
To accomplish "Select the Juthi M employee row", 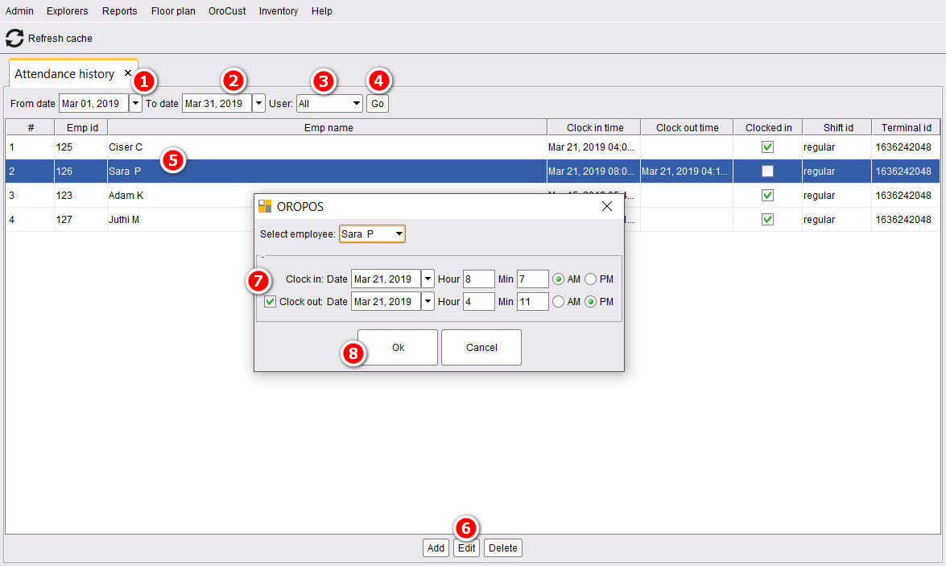I will [473, 220].
